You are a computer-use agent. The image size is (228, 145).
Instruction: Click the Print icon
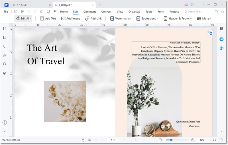click(22, 11)
